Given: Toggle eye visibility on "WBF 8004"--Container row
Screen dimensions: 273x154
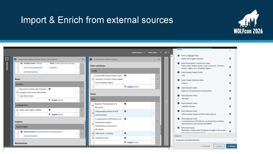Looking at the screenshot, I should (x=92, y=133).
